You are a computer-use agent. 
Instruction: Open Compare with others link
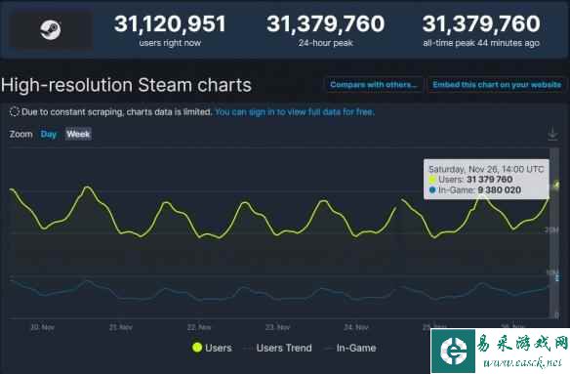coord(374,85)
